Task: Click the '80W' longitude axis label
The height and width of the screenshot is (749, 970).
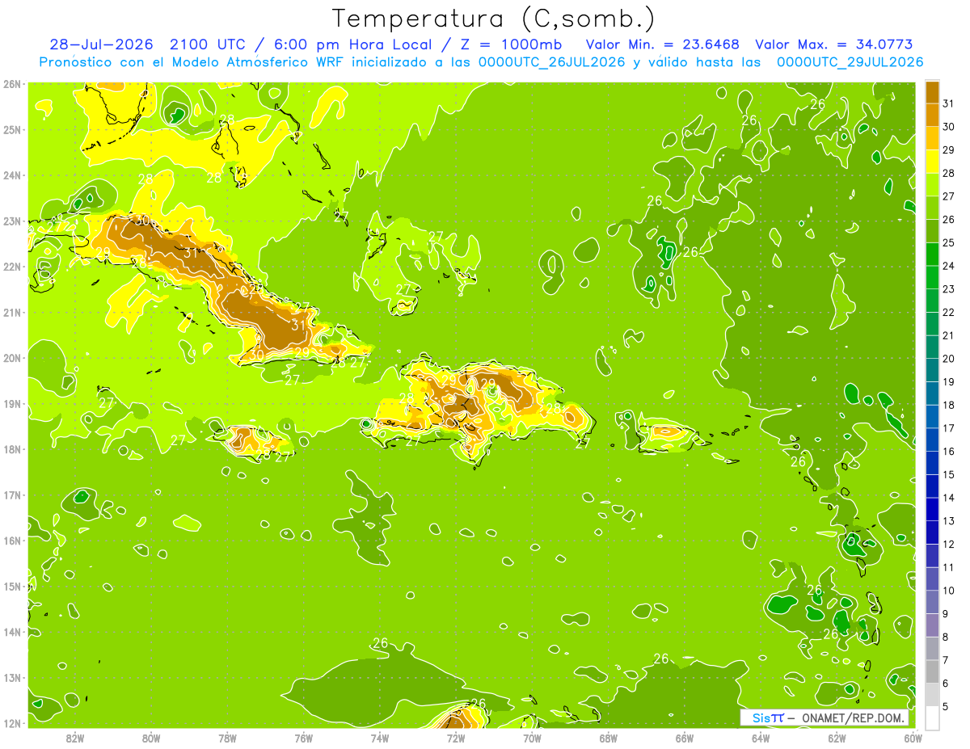Action: click(151, 738)
